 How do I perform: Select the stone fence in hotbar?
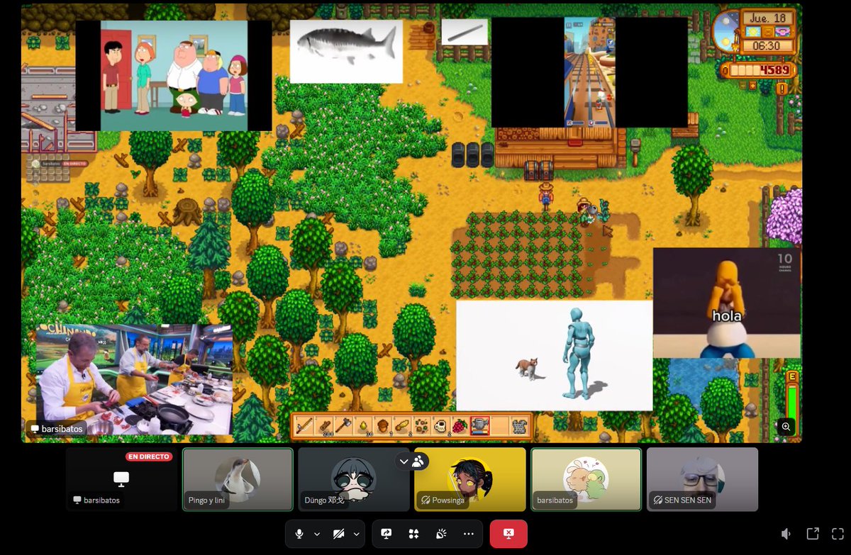(520, 425)
